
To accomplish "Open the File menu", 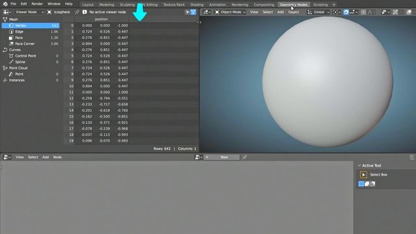I will click(x=13, y=4).
